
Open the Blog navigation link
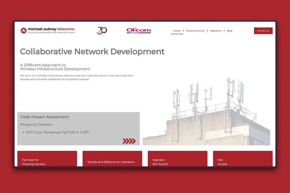click(x=229, y=31)
